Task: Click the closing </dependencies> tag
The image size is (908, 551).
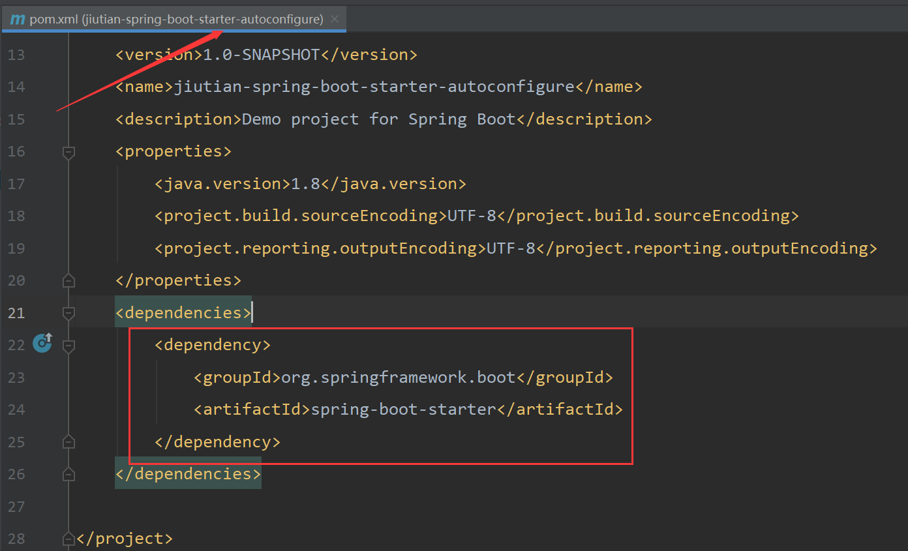Action: tap(188, 474)
